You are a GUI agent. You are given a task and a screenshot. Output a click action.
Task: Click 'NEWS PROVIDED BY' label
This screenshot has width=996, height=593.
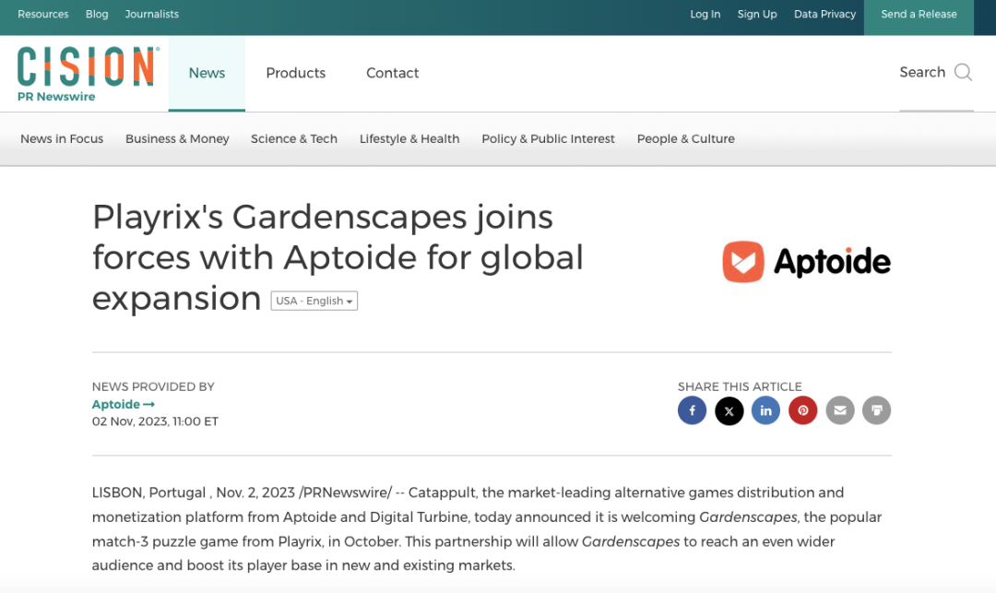153,386
